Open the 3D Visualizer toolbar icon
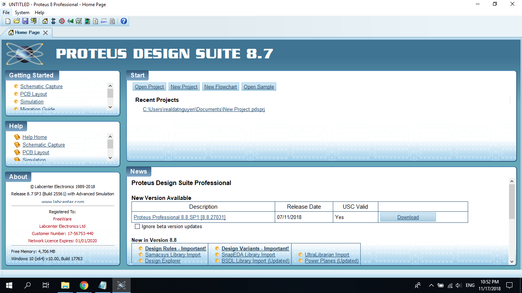522x293 pixels. [x=70, y=21]
